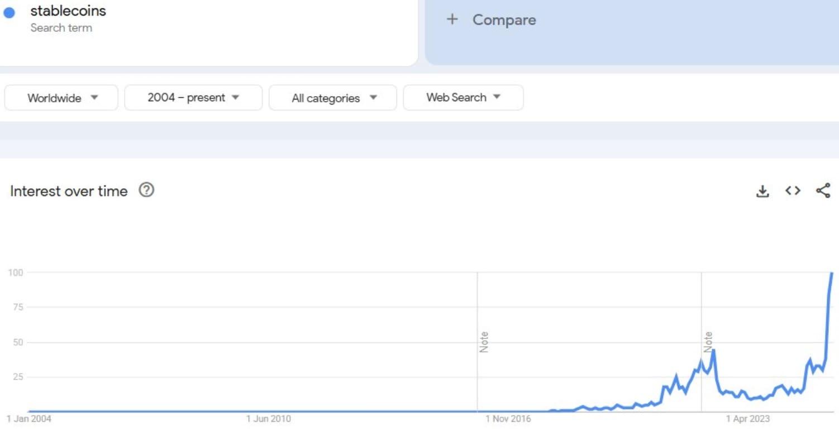
Task: Click the Note marker near 1 Nov 2016
Action: 484,341
